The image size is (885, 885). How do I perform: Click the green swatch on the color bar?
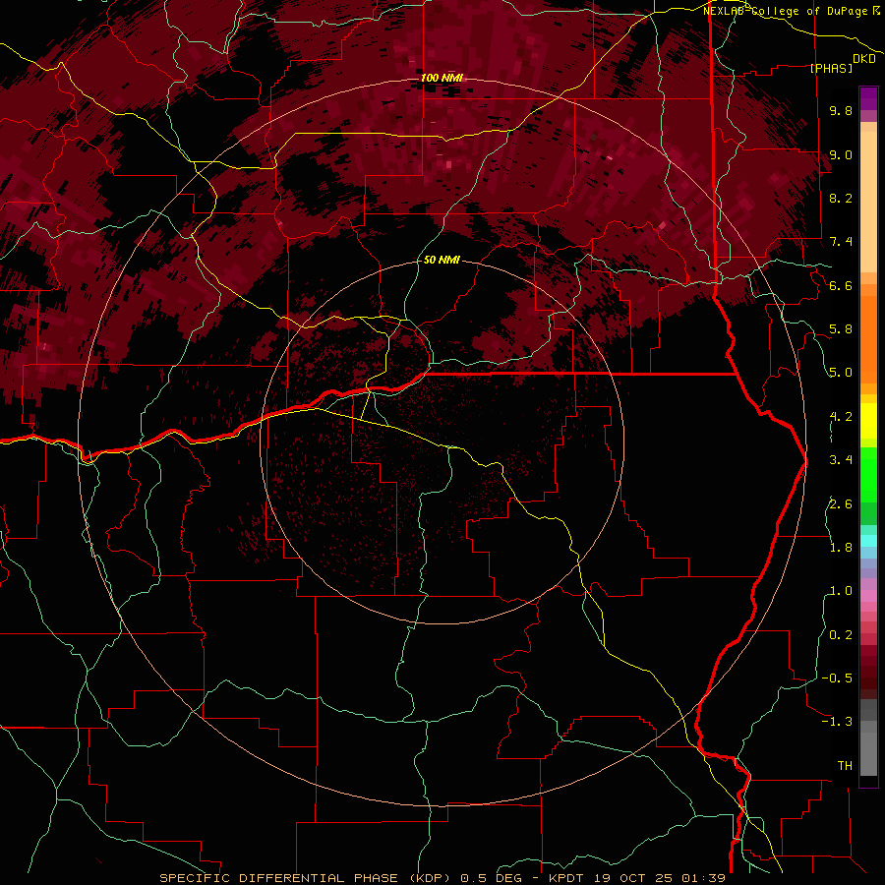point(868,474)
